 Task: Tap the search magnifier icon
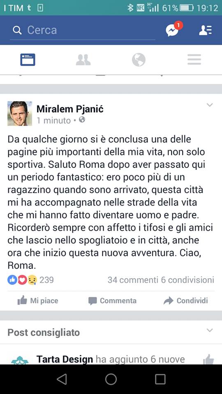[x=17, y=30]
